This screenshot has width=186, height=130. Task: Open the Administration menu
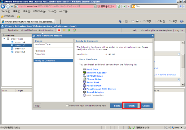pos(46,30)
